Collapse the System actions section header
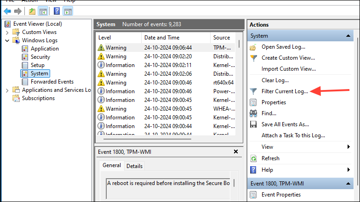Image resolution: width=360 pixels, height=202 pixels. tap(350, 36)
